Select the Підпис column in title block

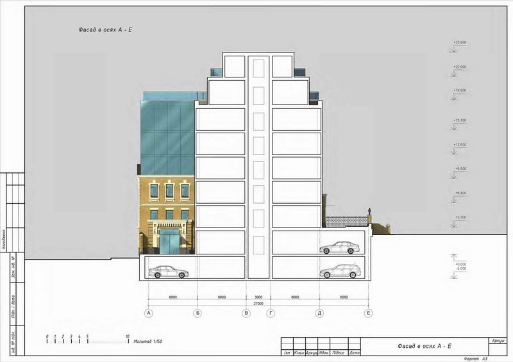click(x=339, y=353)
